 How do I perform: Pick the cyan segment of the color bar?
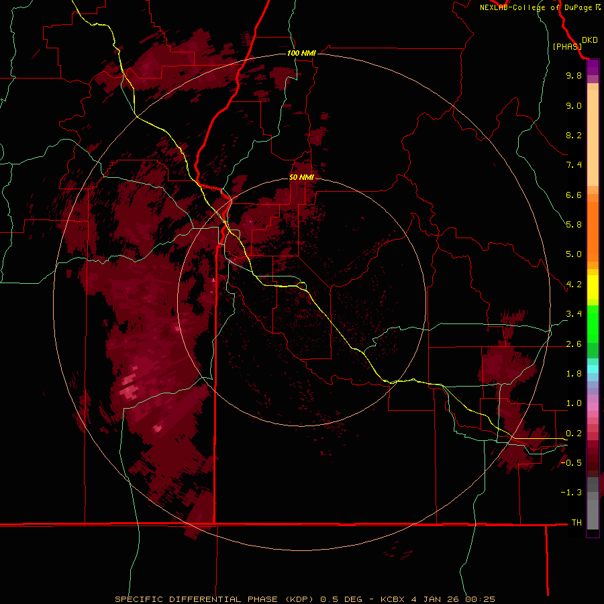point(593,369)
